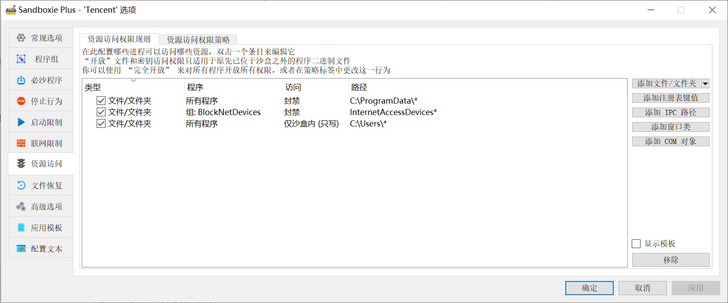Switch to the 资源访问权限策略 tab
Viewport: 728px width, 303px height.
[198, 40]
